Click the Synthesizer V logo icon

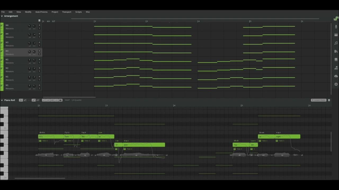[336, 18]
